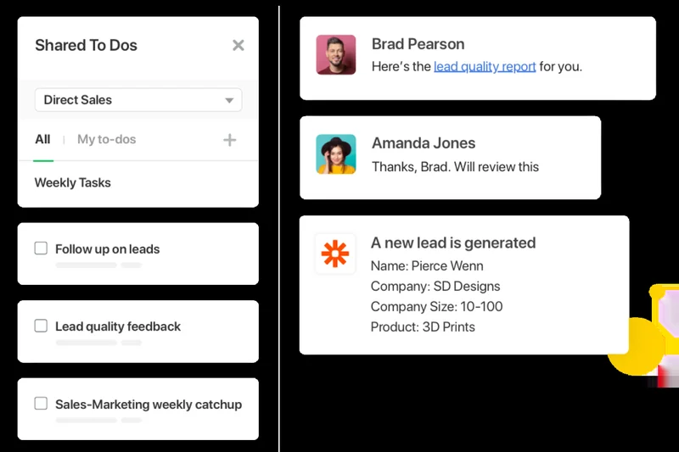
Task: Open the lead quality report link
Action: tap(485, 66)
